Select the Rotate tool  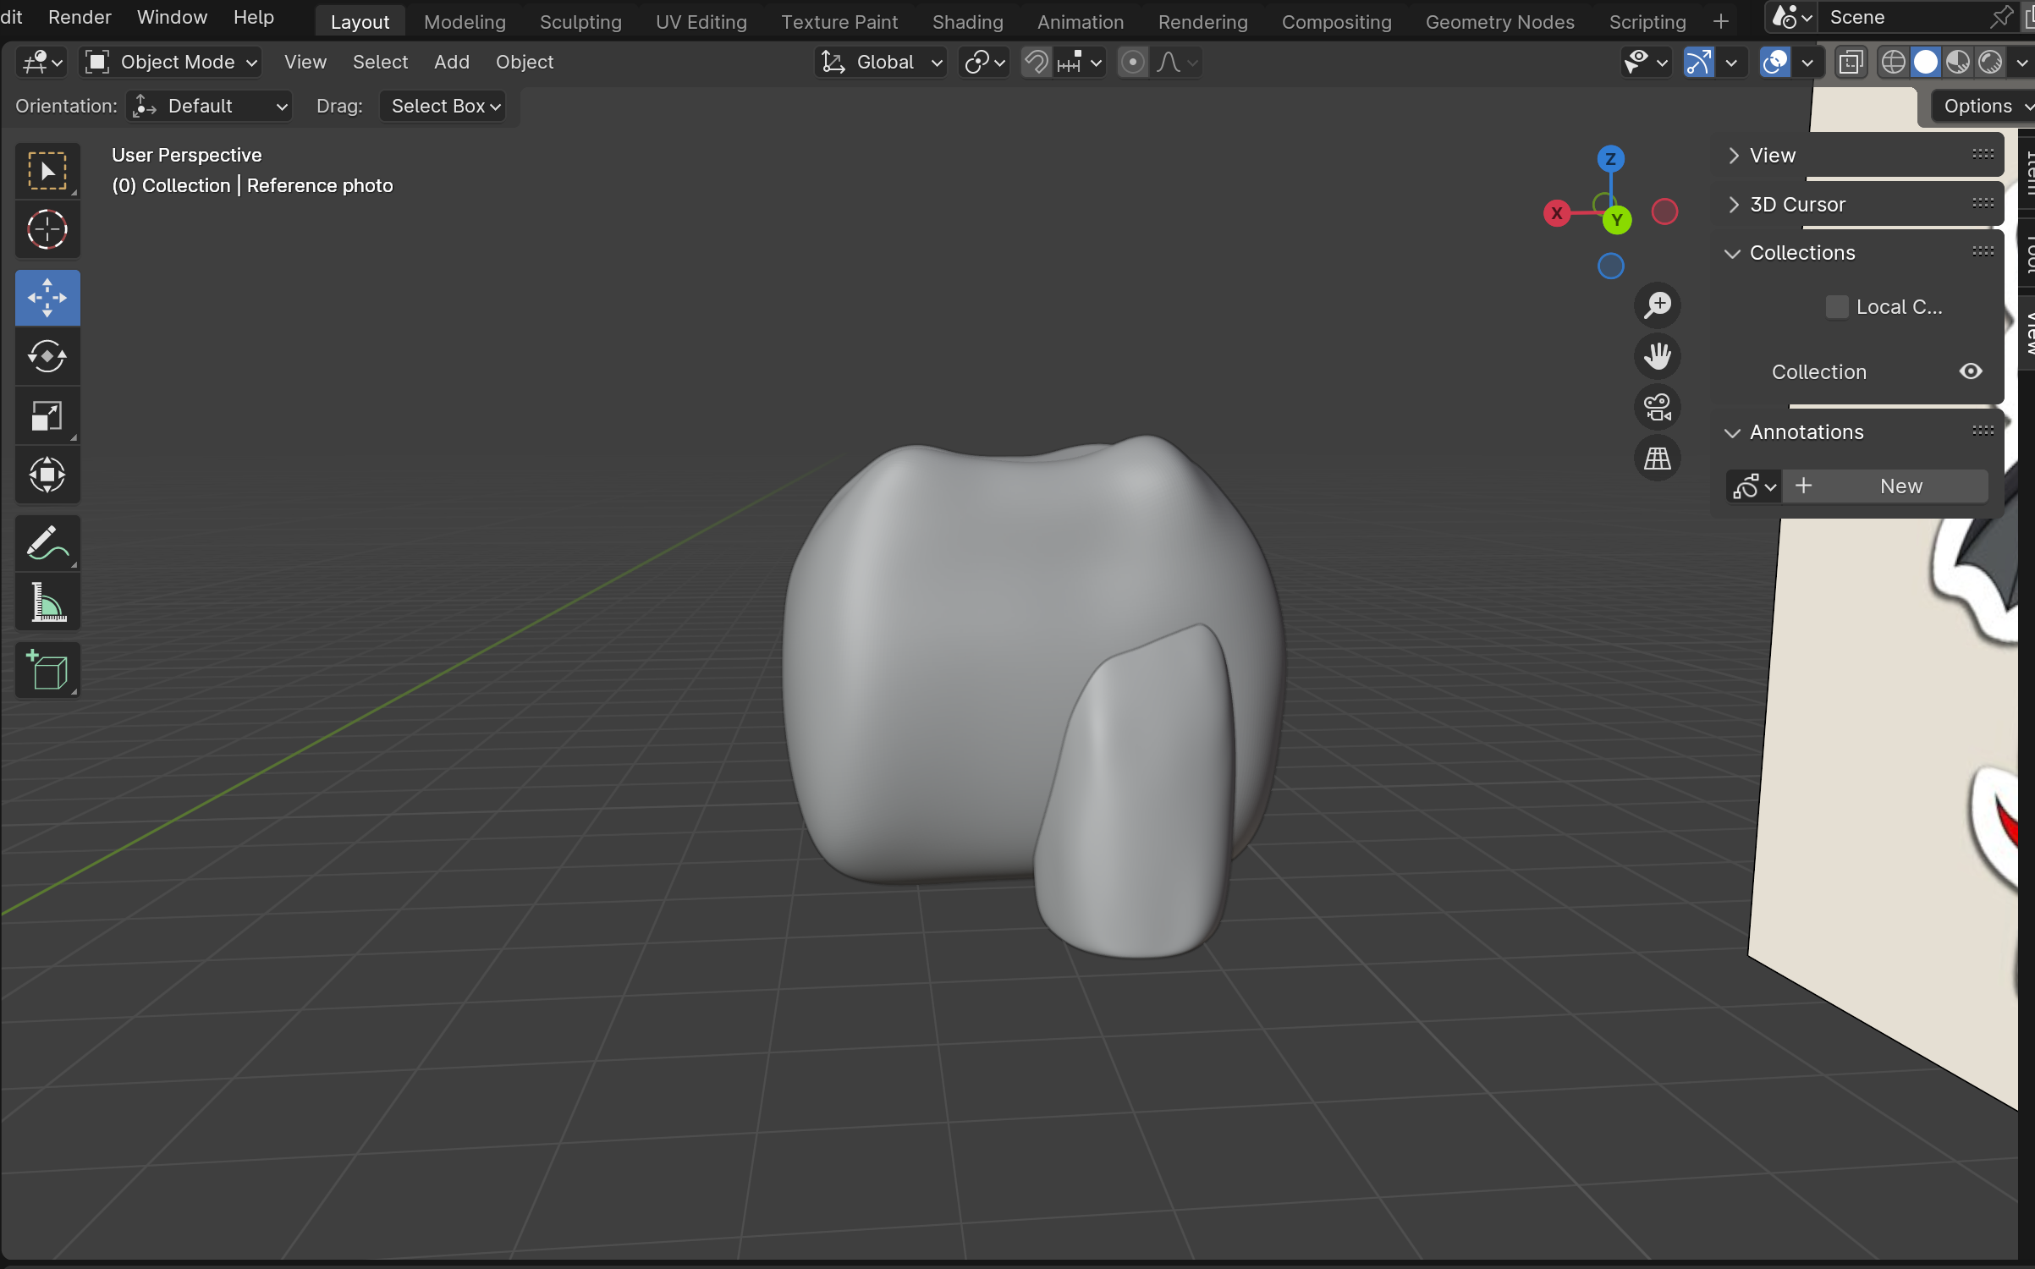47,356
